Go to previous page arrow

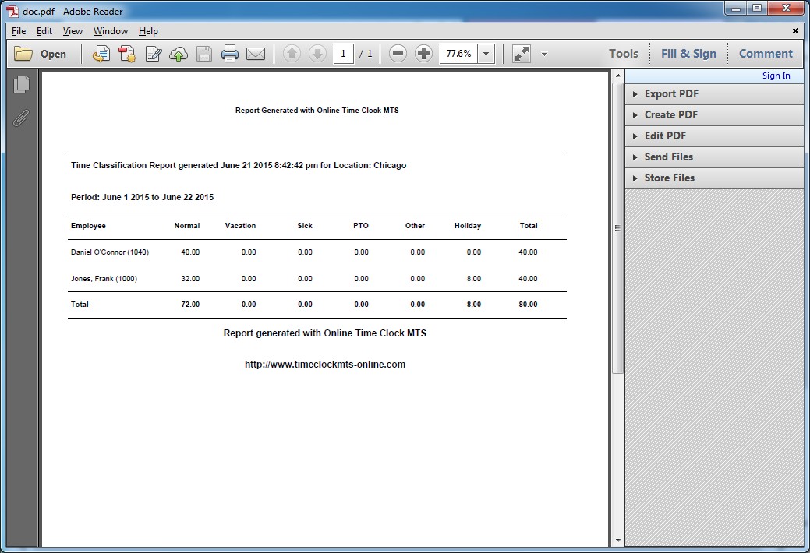[x=292, y=53]
